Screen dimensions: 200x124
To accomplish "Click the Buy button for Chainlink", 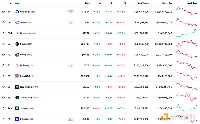I will pos(71,12).
